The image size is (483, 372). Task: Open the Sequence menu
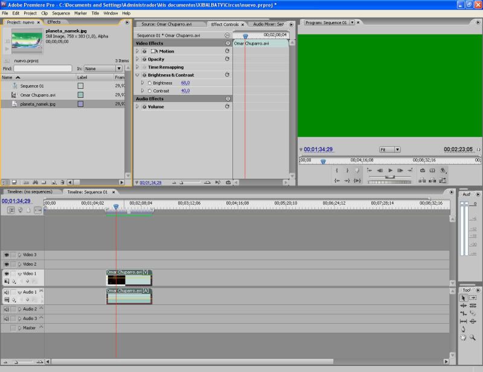61,13
